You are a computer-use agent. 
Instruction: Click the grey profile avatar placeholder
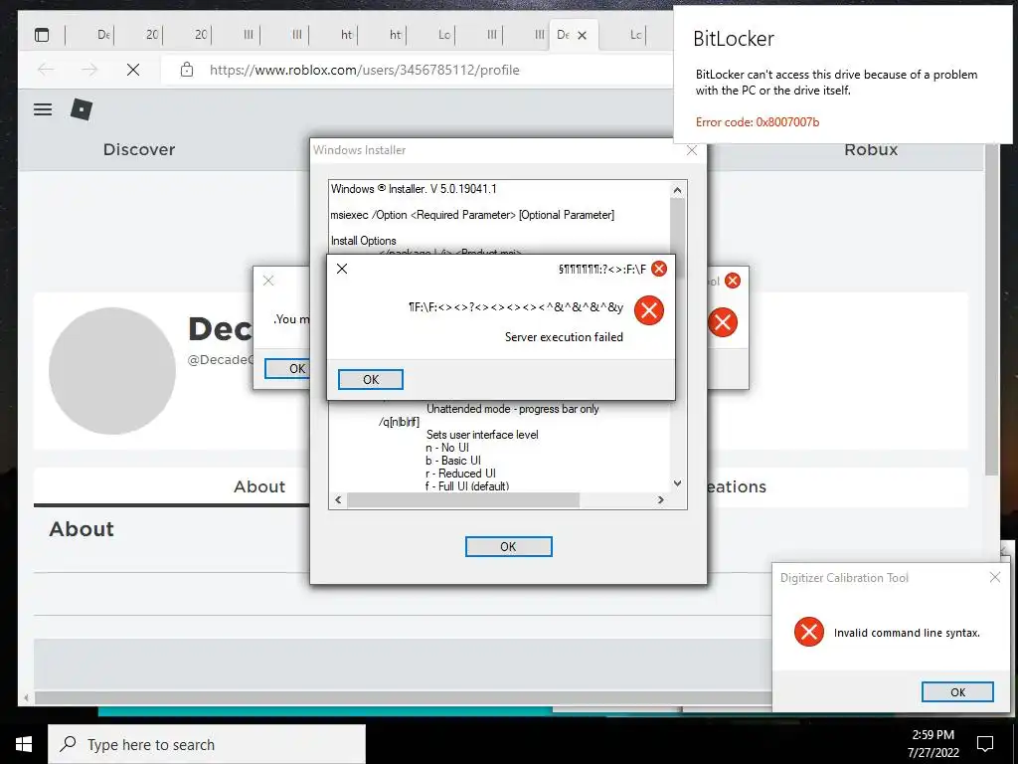(112, 371)
